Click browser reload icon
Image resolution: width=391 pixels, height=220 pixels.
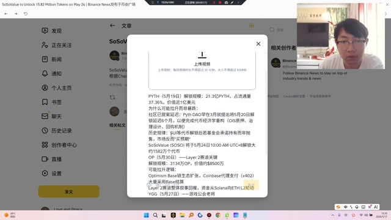[x=26, y=13]
